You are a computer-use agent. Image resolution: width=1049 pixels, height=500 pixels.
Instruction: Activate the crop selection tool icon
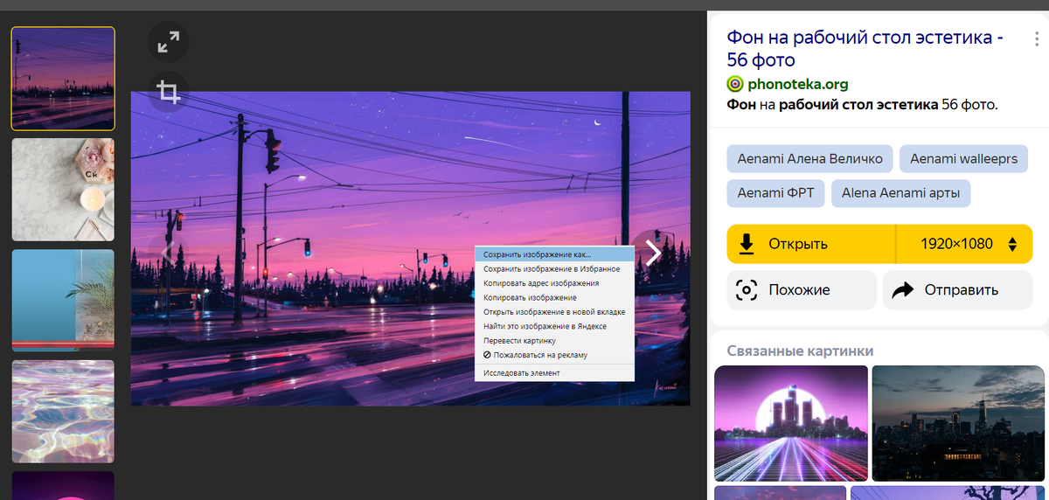168,91
